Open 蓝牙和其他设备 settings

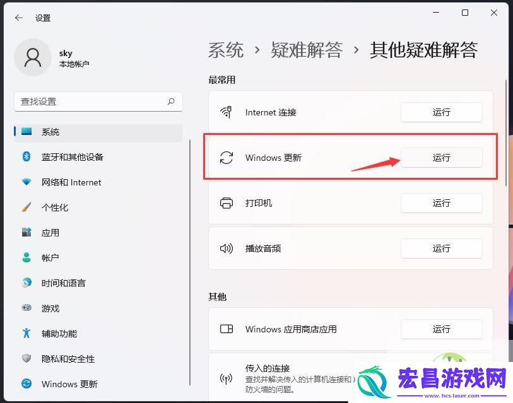98,157
